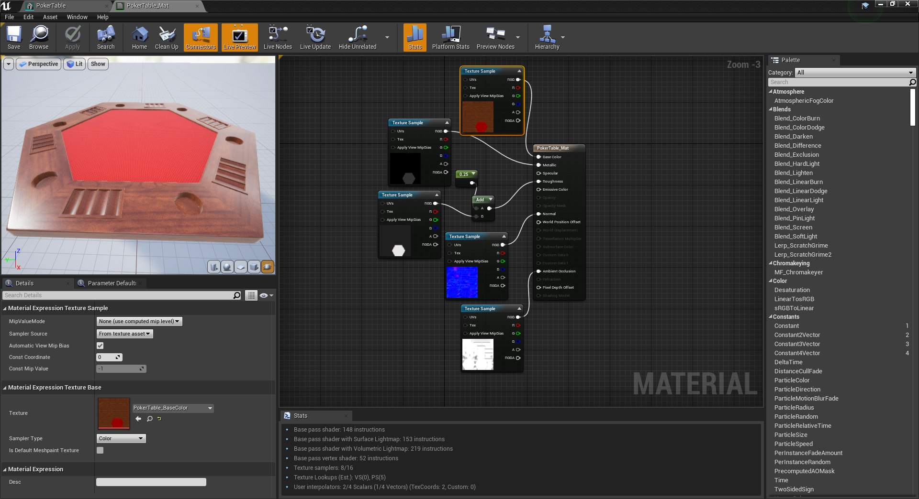Collapse the Blends palette category

771,109
